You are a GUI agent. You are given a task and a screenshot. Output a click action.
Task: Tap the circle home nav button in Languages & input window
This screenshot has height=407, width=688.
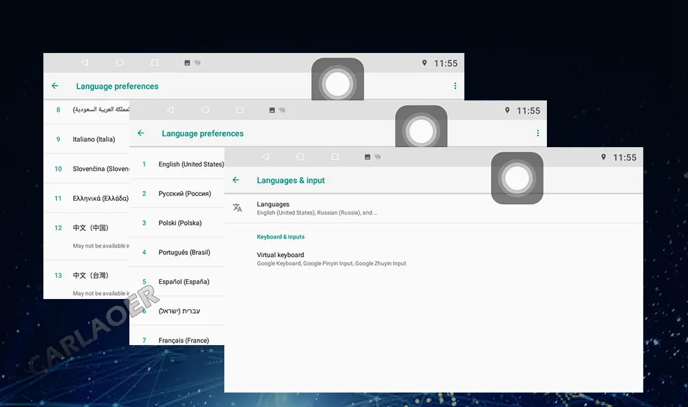(x=300, y=157)
